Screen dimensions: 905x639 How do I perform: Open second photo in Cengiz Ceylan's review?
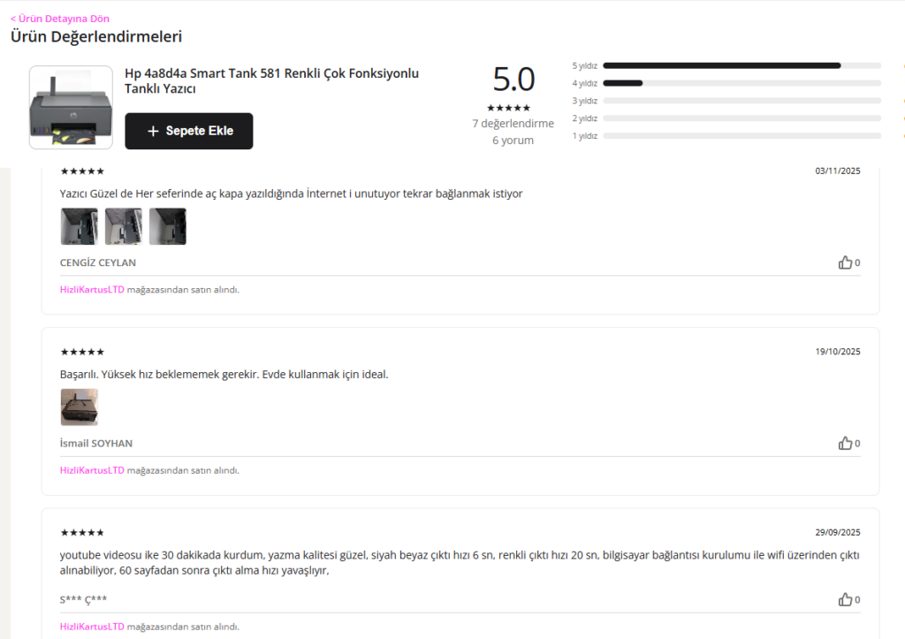(124, 226)
